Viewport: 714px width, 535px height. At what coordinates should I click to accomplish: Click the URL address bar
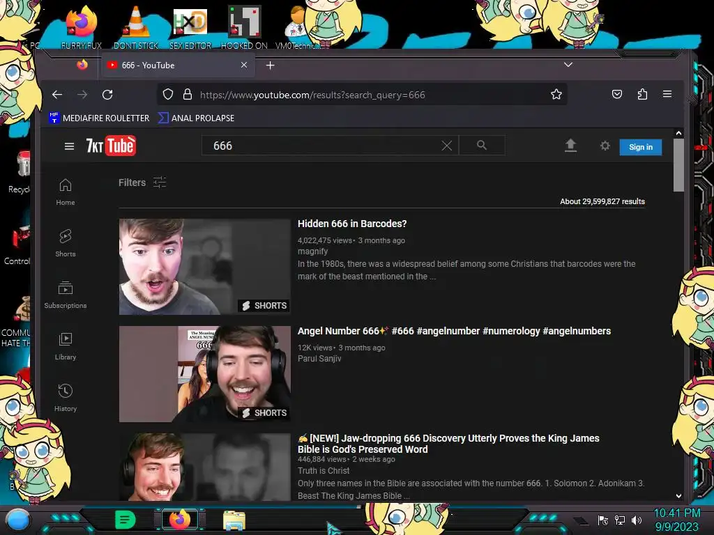(362, 95)
